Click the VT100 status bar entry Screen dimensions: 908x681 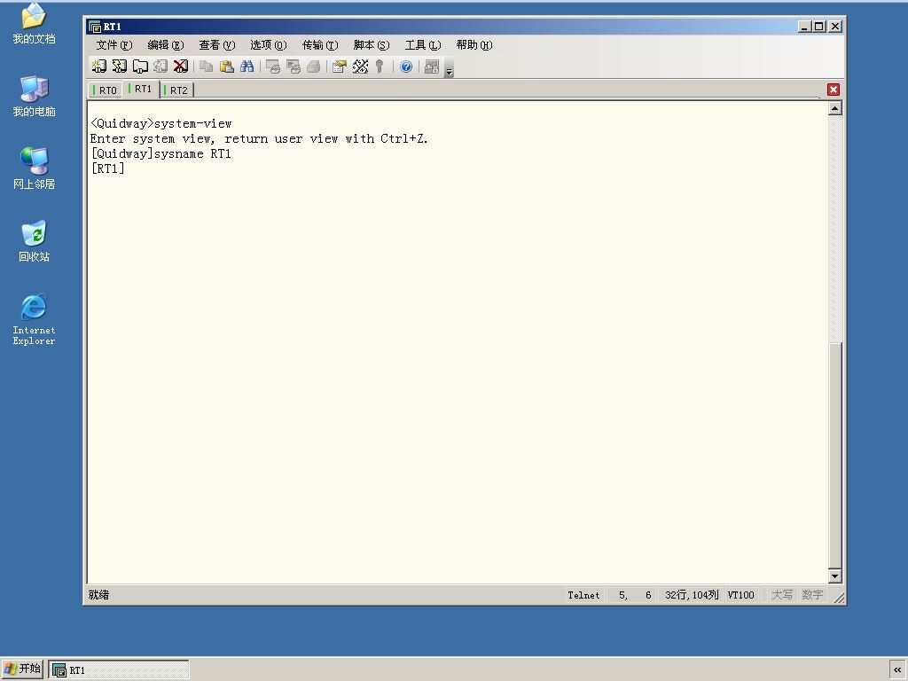(740, 595)
